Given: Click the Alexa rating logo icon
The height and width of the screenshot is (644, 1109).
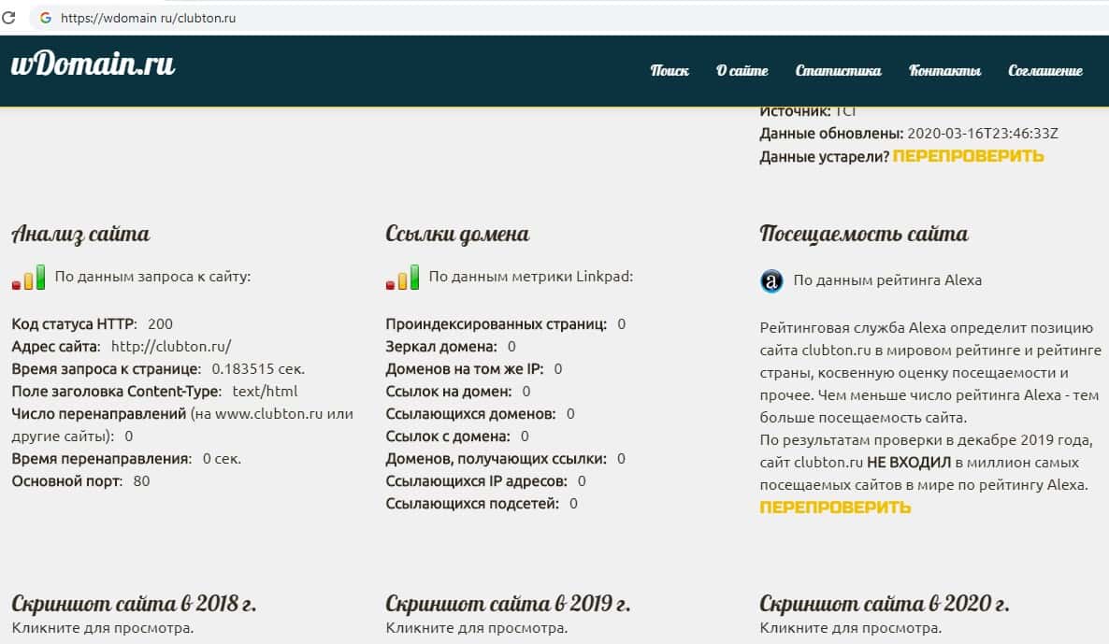Looking at the screenshot, I should (x=771, y=280).
